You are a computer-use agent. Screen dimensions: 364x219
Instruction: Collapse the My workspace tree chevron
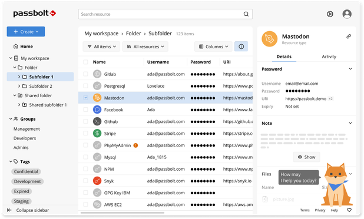[11, 58]
